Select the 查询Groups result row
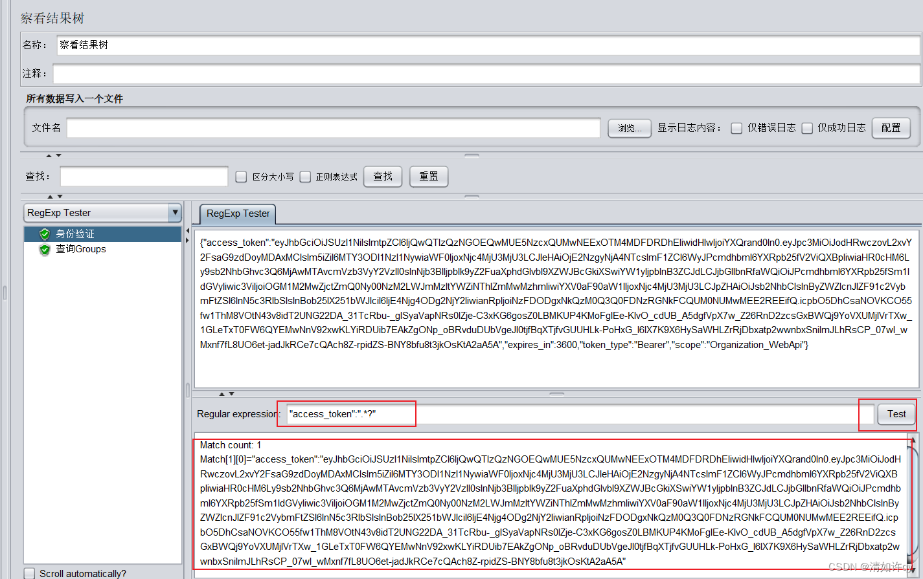923x579 pixels. pos(80,249)
